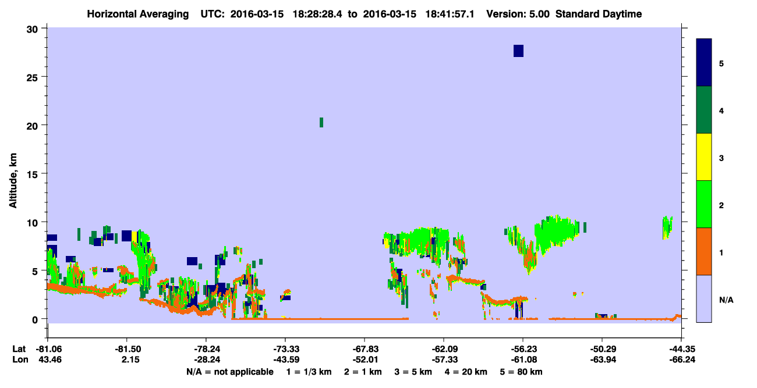
Task: Click longitude value -61.08
Action: click(523, 359)
